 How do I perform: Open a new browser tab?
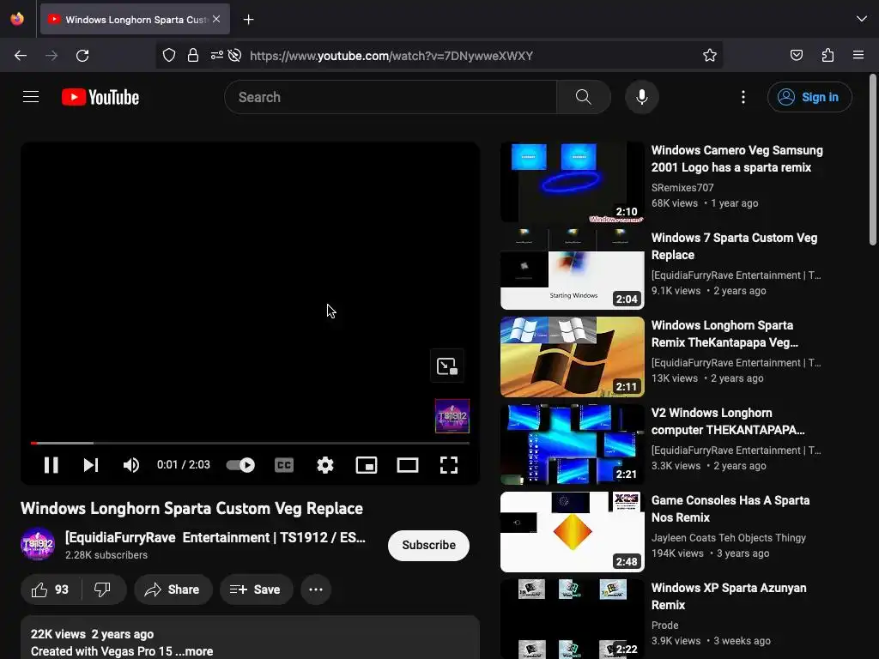click(248, 20)
